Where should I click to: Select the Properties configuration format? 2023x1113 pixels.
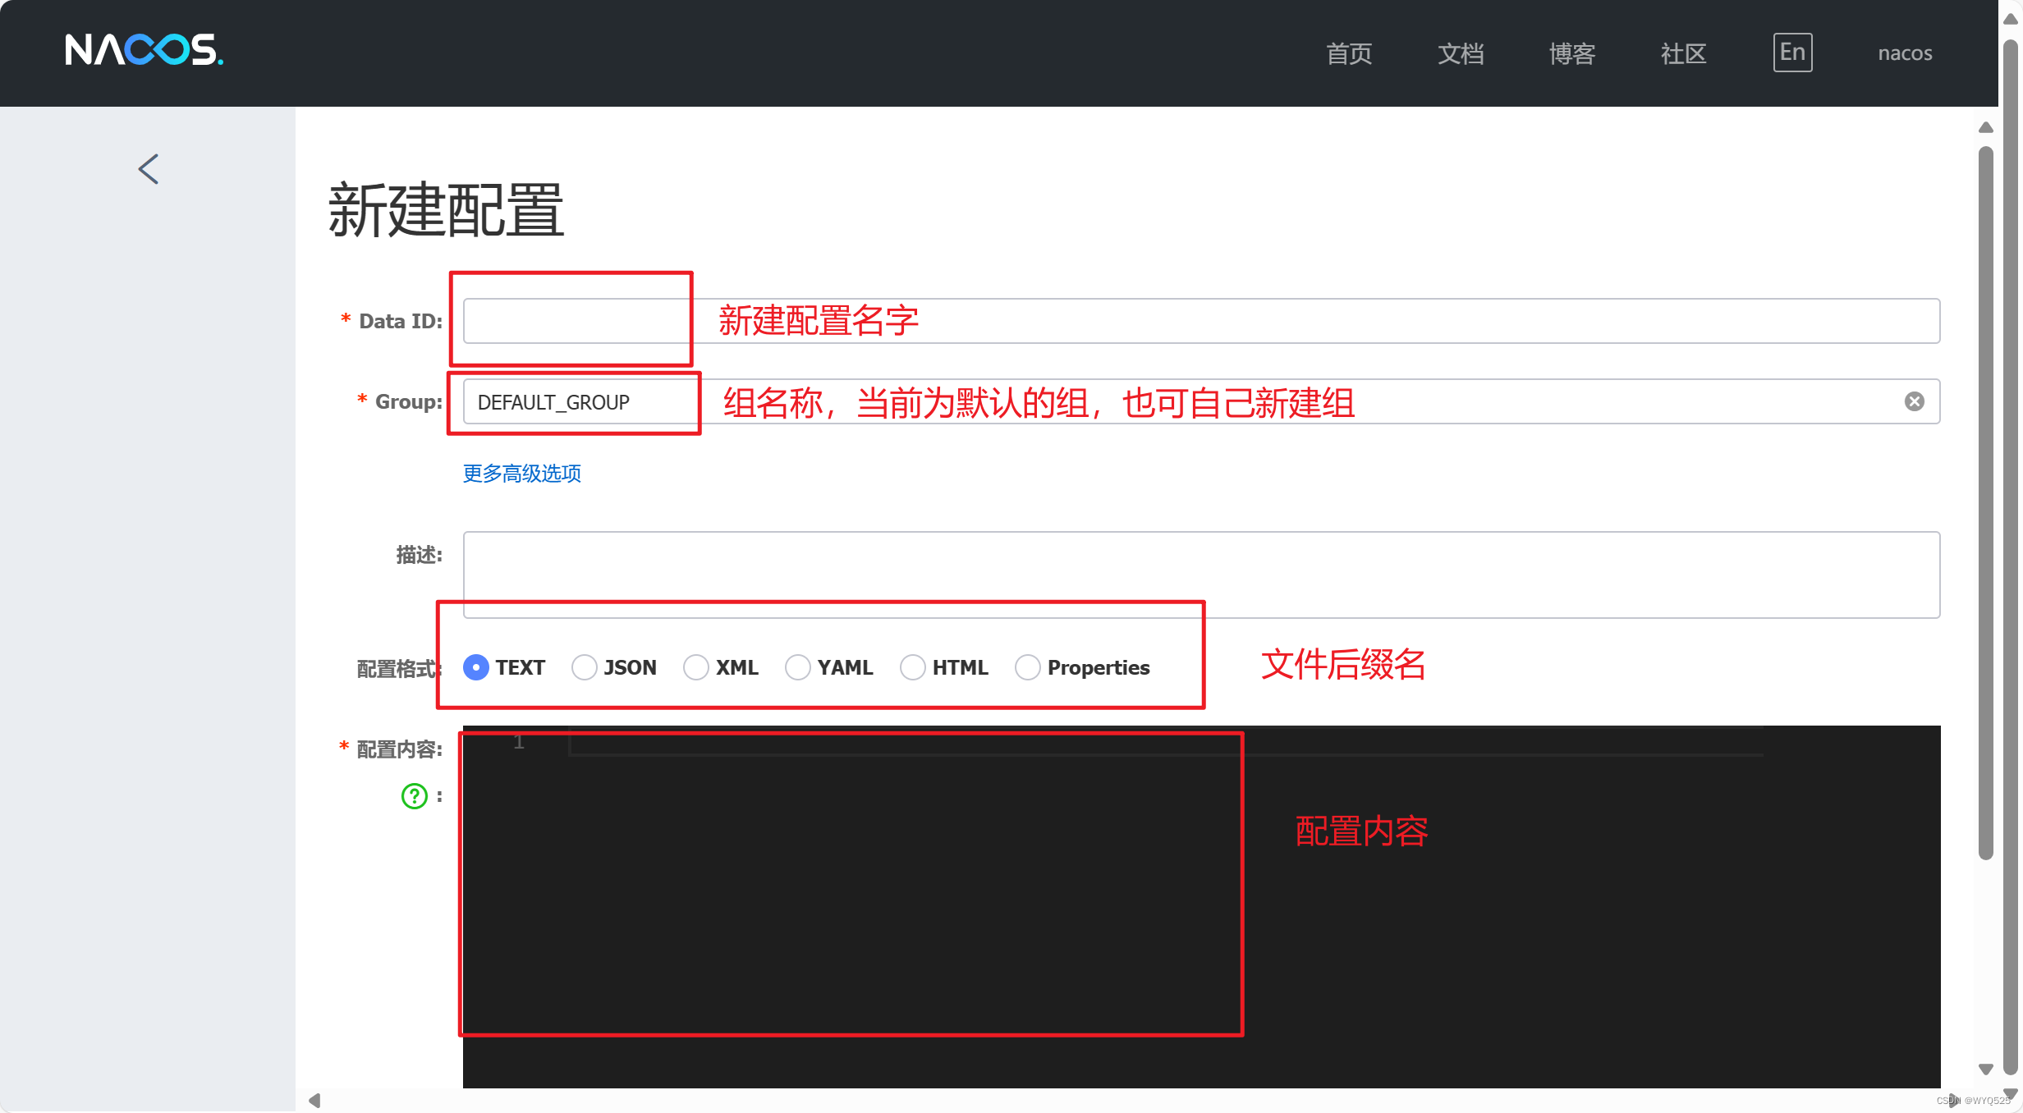[1028, 667]
